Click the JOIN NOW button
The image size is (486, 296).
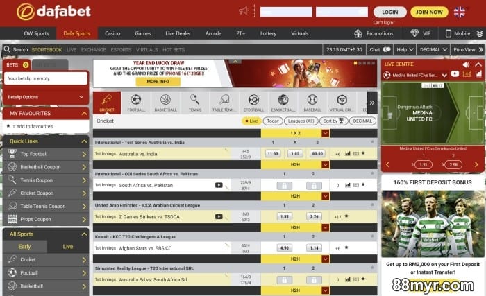[x=429, y=12]
